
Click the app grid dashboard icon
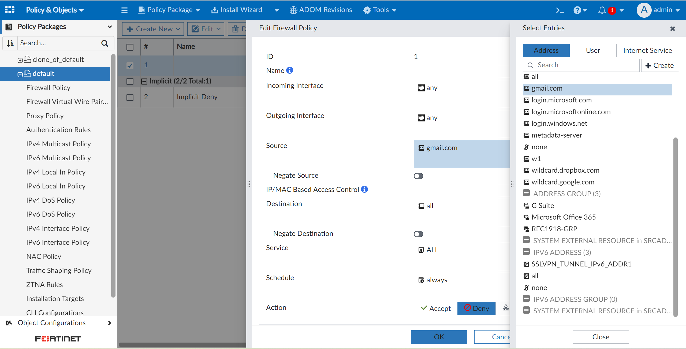(10, 10)
